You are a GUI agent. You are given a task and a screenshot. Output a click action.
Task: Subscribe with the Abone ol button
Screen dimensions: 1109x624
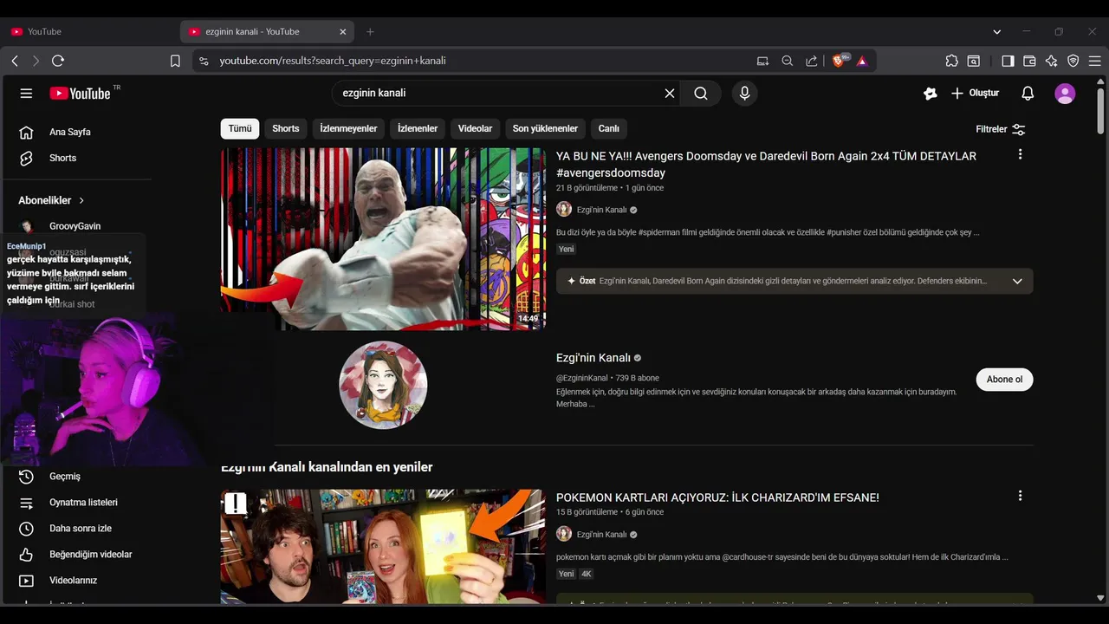(x=1004, y=380)
